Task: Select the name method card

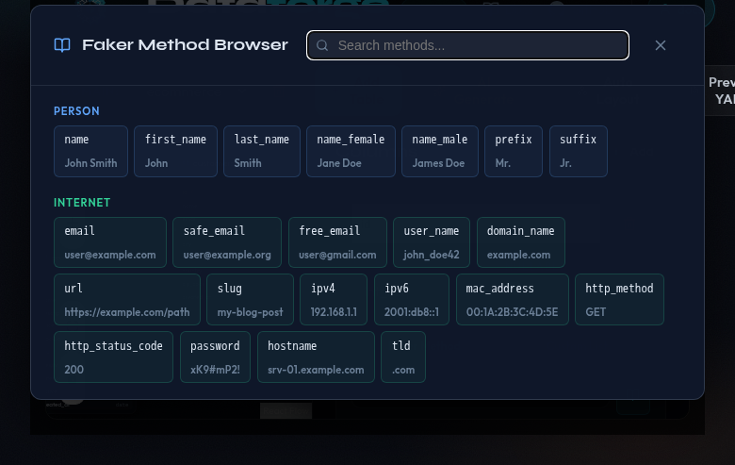Action: [91, 152]
